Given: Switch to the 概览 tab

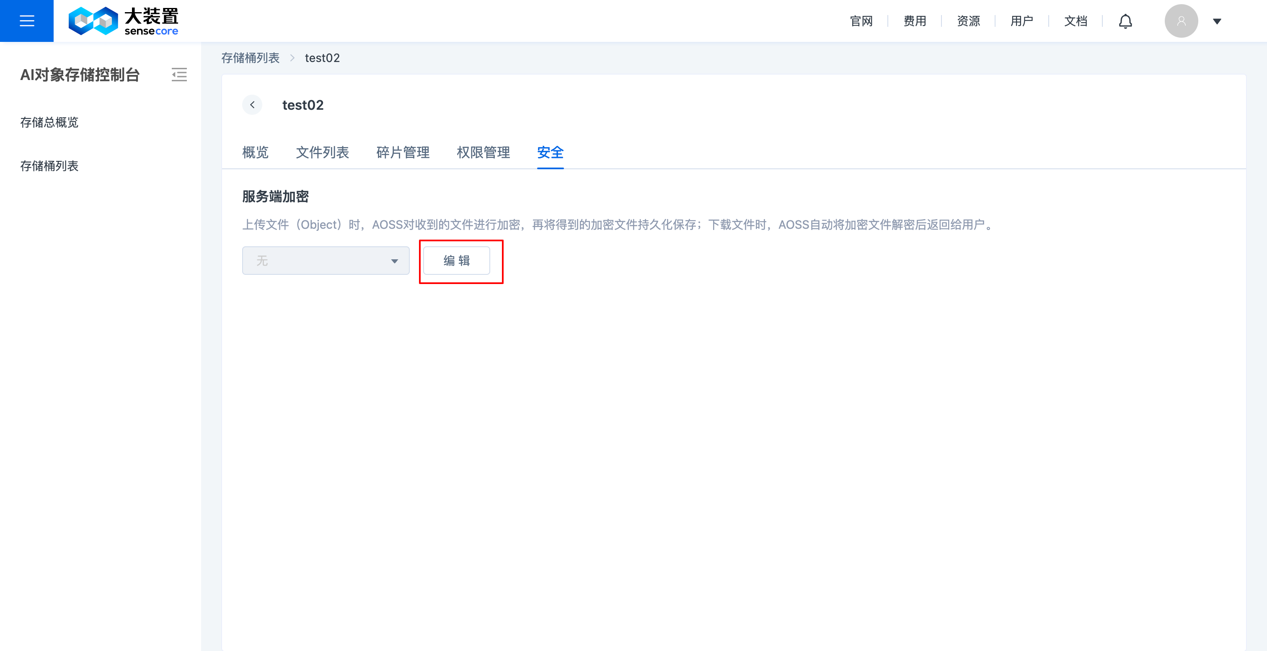Looking at the screenshot, I should [255, 152].
